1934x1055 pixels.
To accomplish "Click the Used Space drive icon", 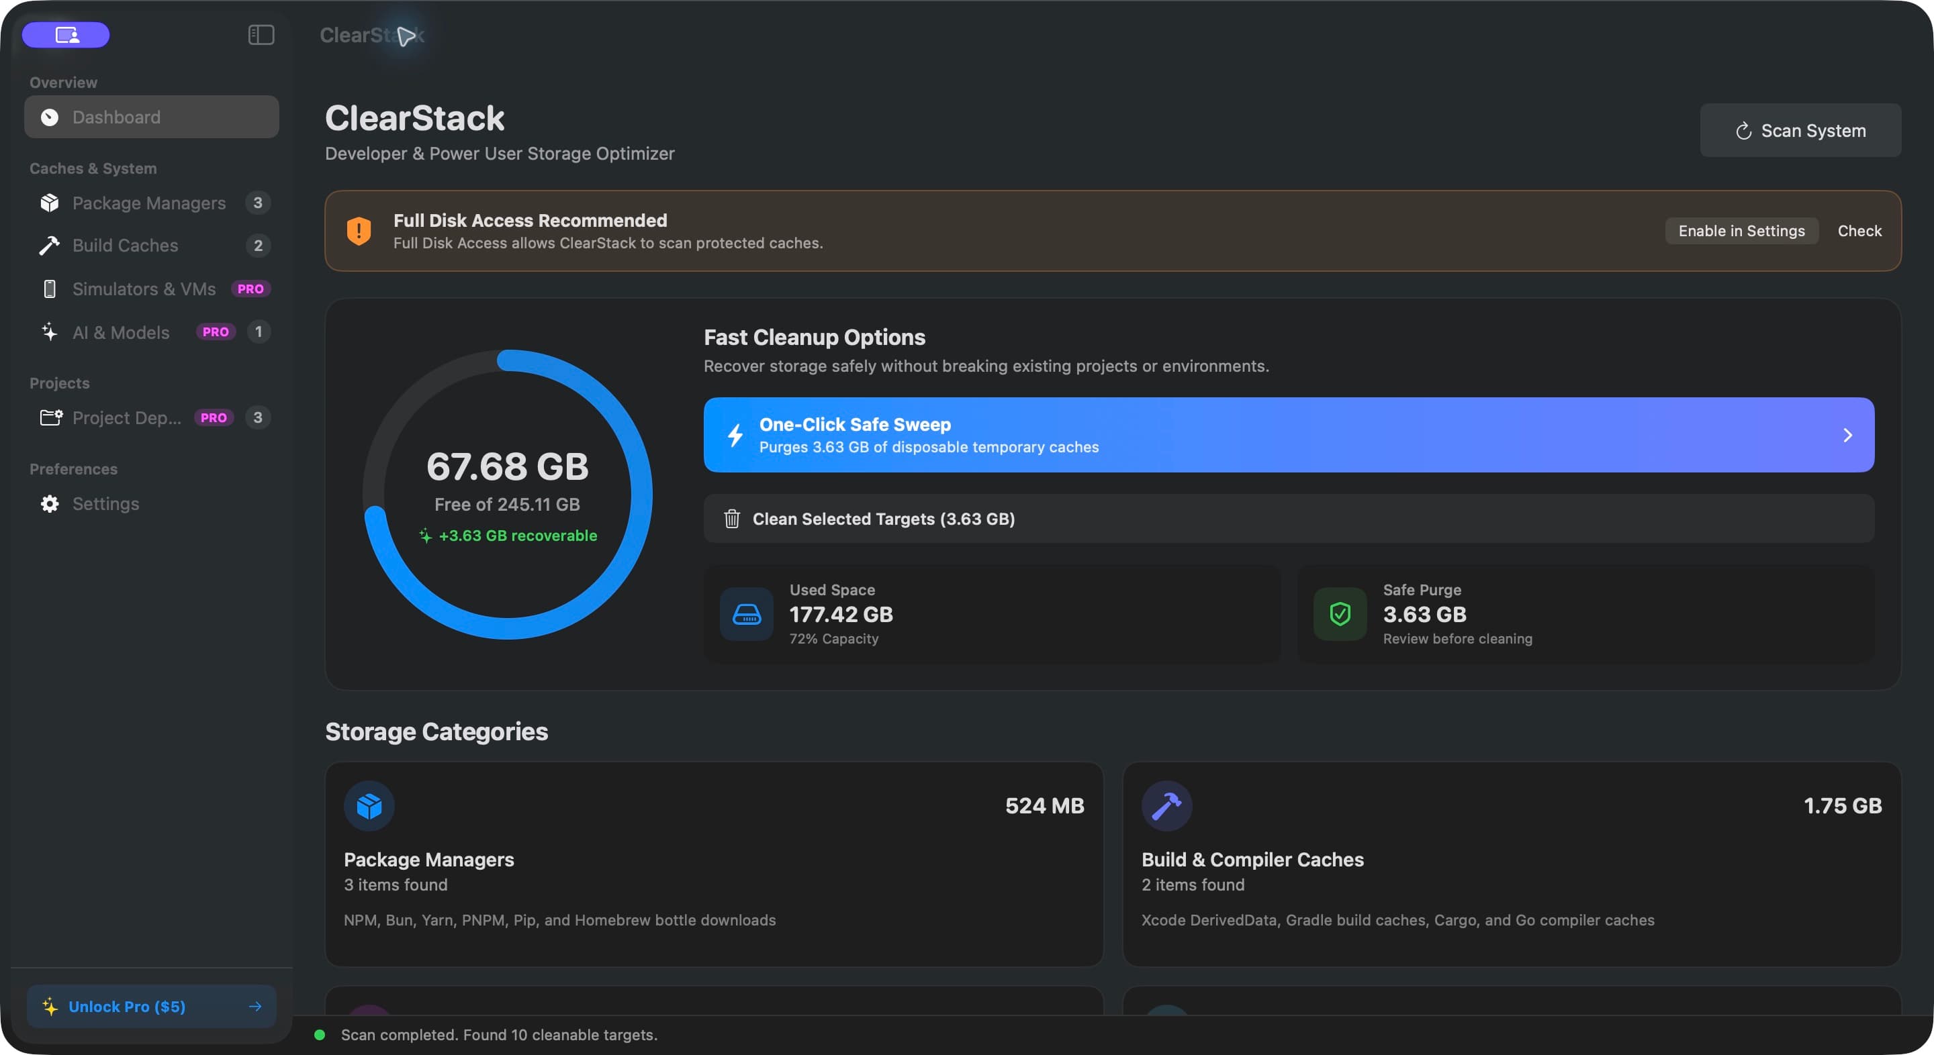I will [746, 614].
